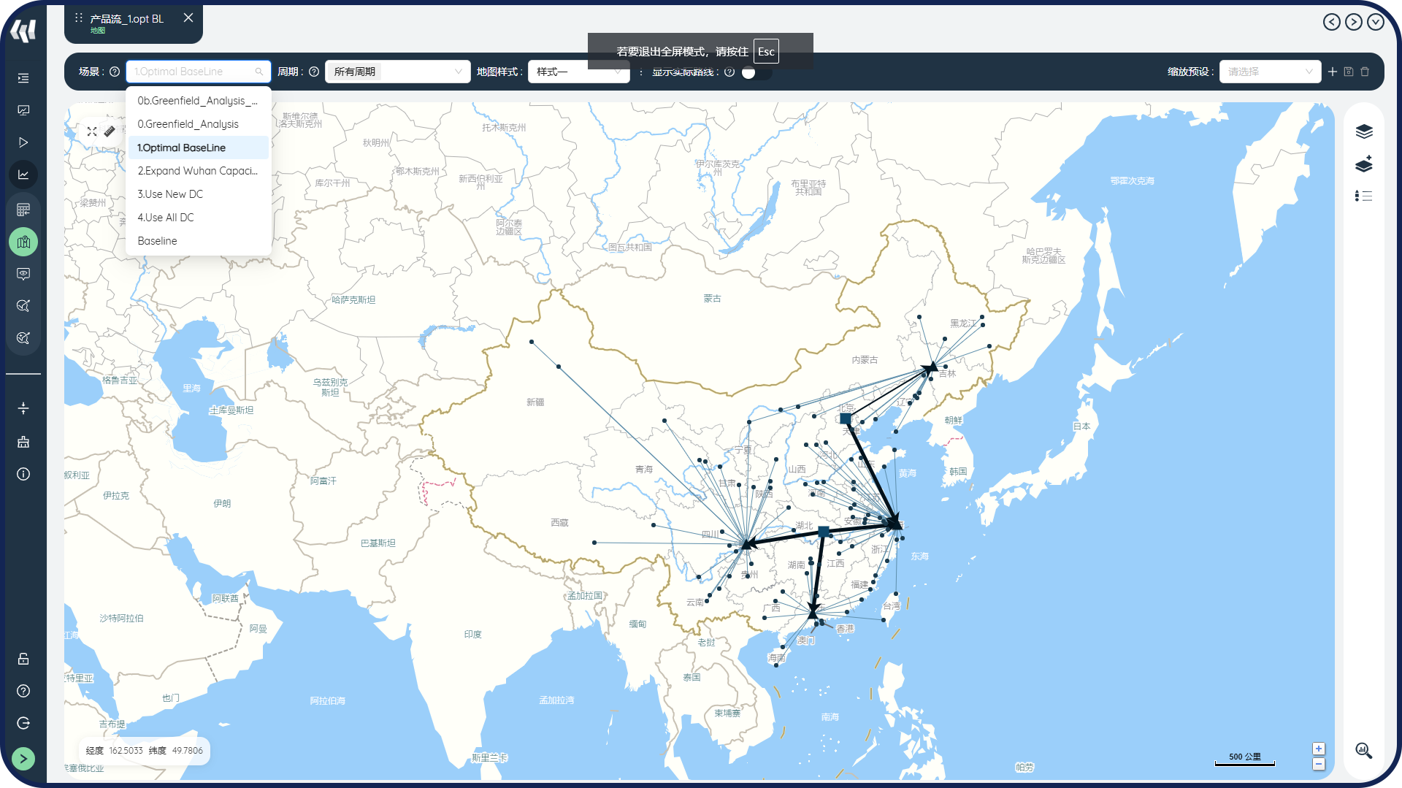Open the menu list icon in sidebar
This screenshot has height=788, width=1402.
coord(23,78)
